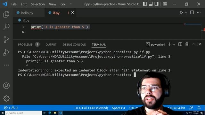
Task: Open Task View on the taskbar
Action: click(44, 113)
